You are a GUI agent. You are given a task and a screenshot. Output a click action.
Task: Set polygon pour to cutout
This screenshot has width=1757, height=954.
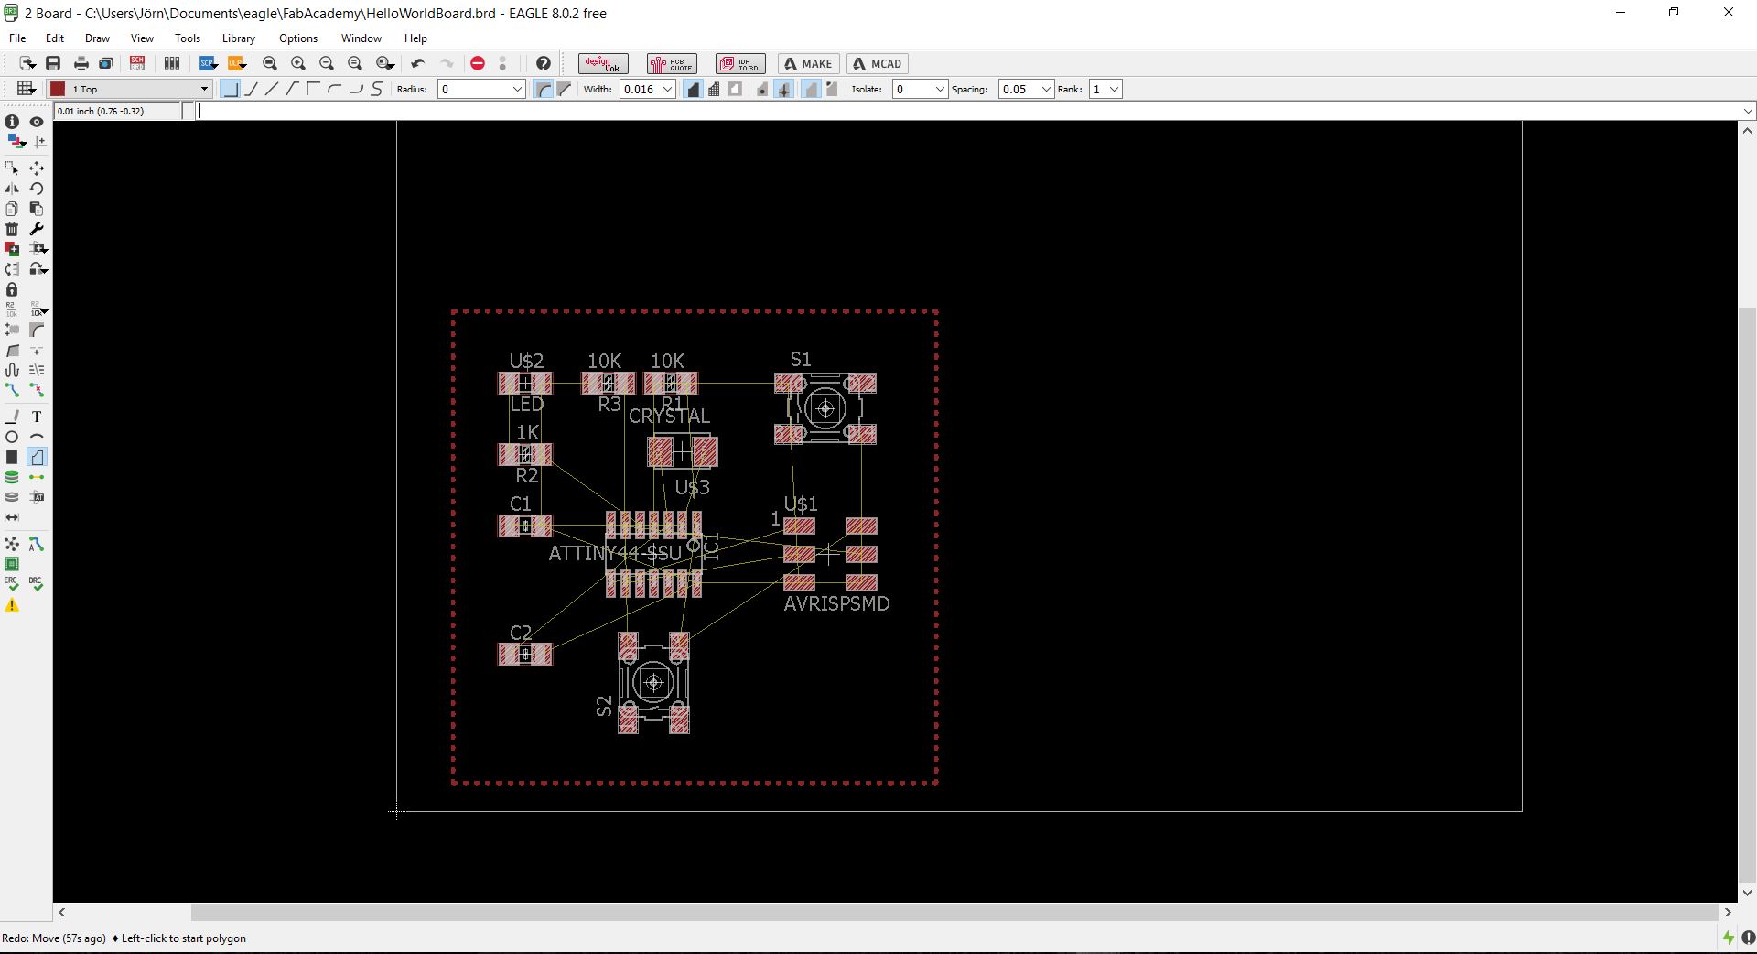[735, 89]
